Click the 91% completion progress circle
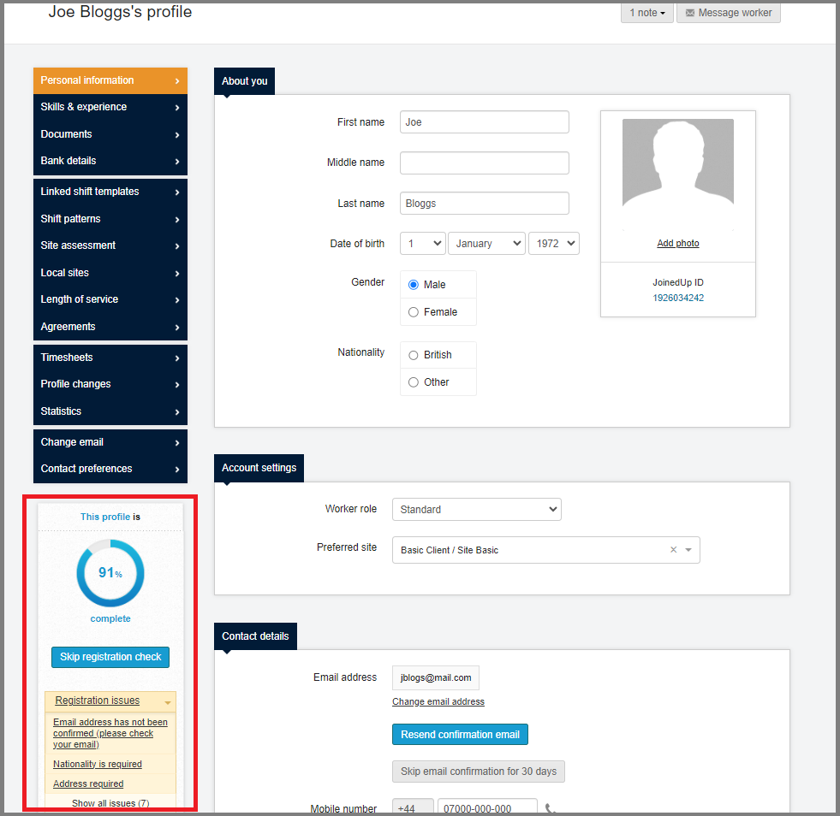The image size is (840, 816). point(110,573)
